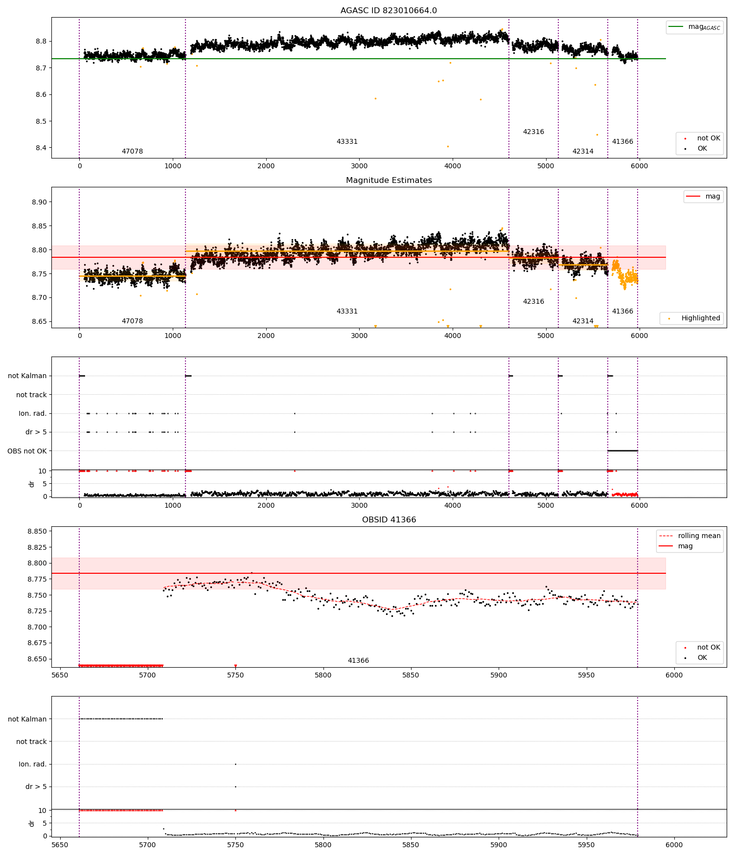The height and width of the screenshot is (856, 734).
Task: Select the mag AGASC legend entry label
Action: click(x=704, y=27)
